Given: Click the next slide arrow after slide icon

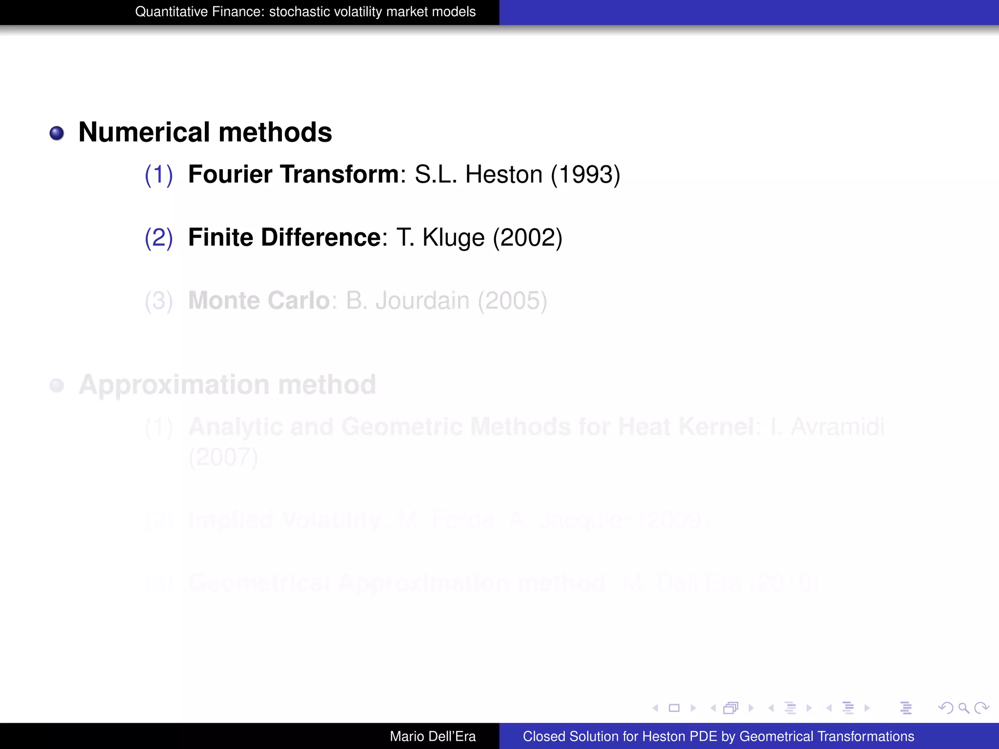Looking at the screenshot, I should click(693, 708).
